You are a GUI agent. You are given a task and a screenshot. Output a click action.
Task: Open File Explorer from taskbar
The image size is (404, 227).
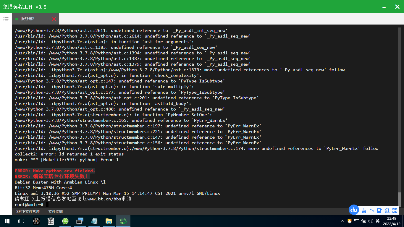[109, 221]
